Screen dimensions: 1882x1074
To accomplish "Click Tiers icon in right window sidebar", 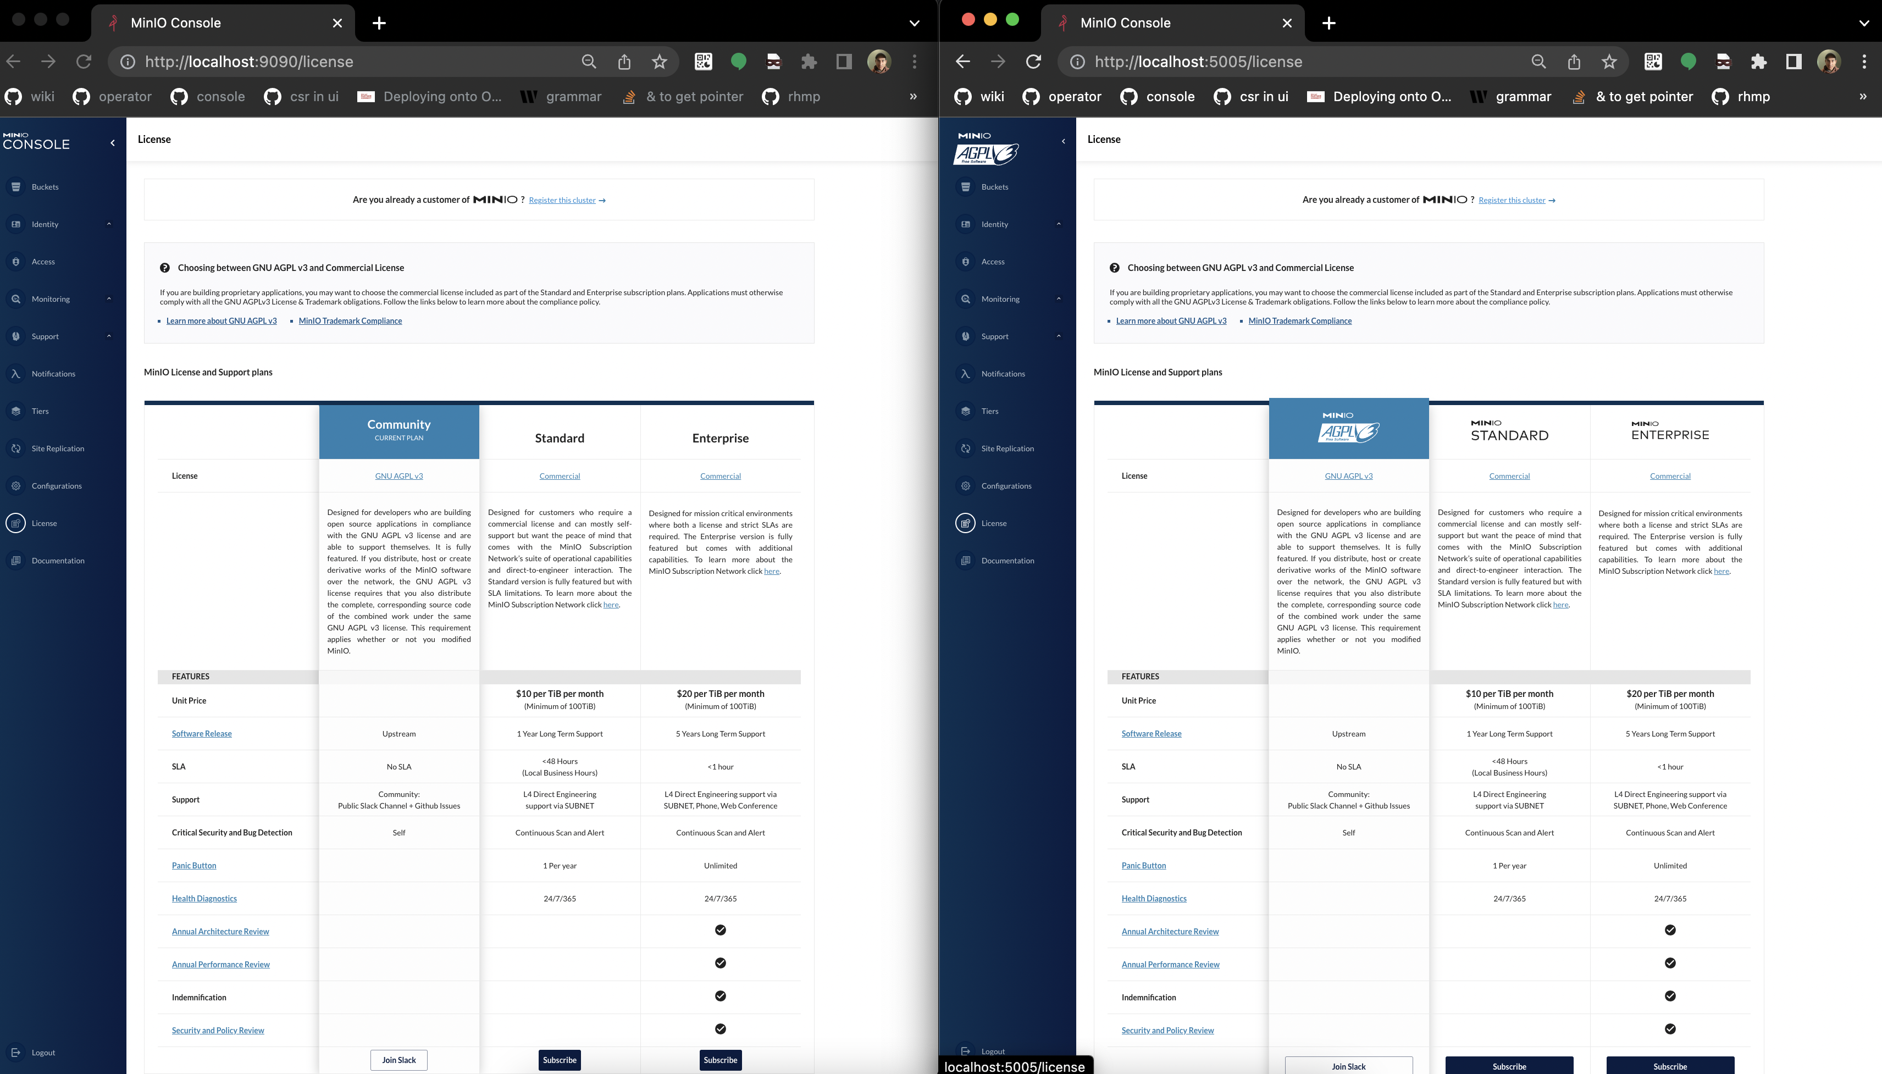I will pyautogui.click(x=965, y=411).
